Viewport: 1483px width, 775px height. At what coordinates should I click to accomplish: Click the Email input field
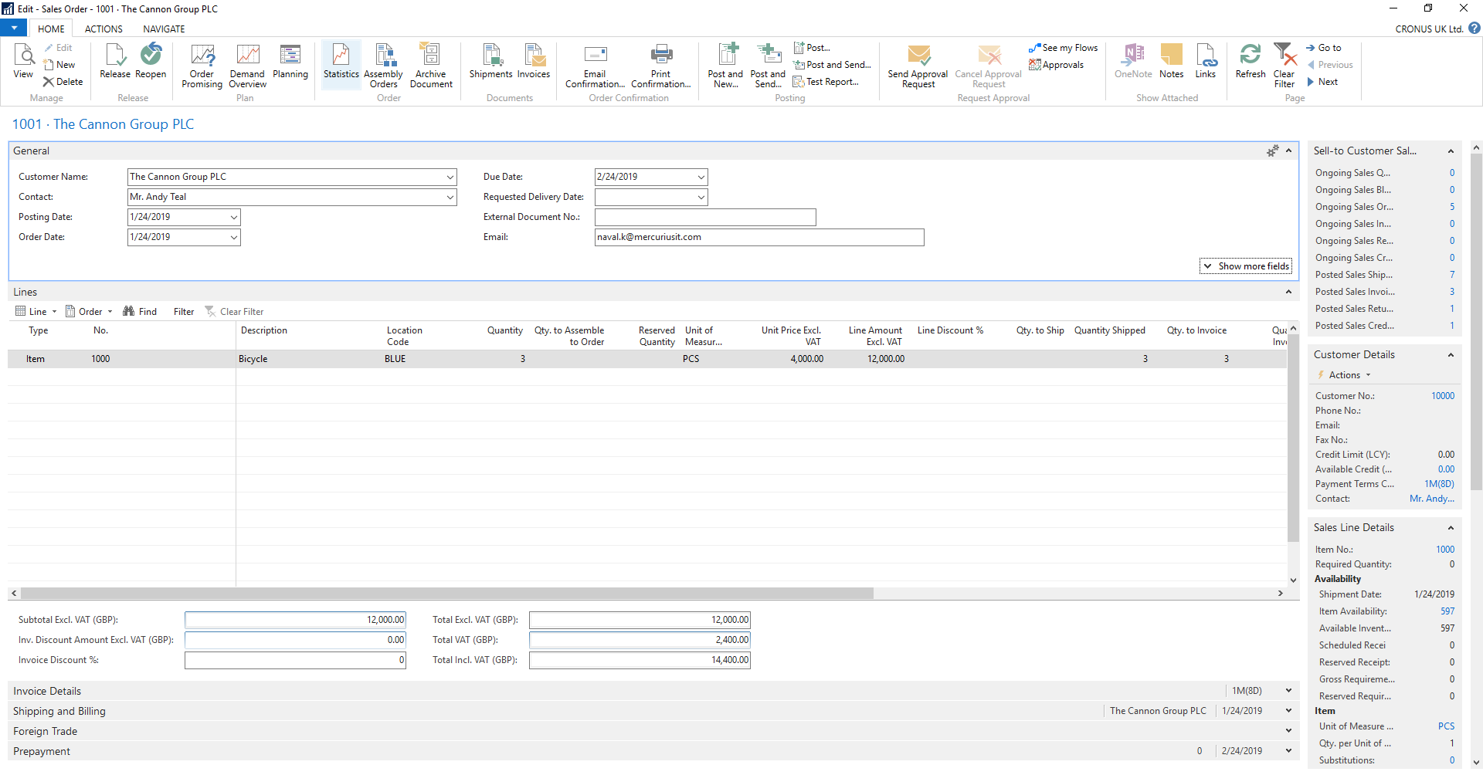pos(759,237)
